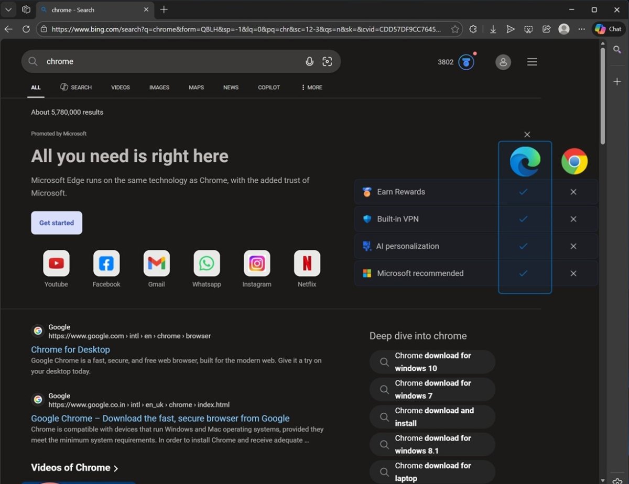
Task: Click the Get started button
Action: pos(57,223)
